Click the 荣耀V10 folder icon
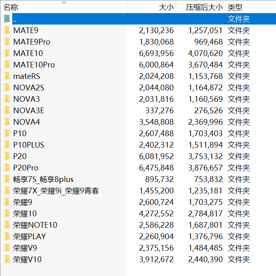 [7, 259]
